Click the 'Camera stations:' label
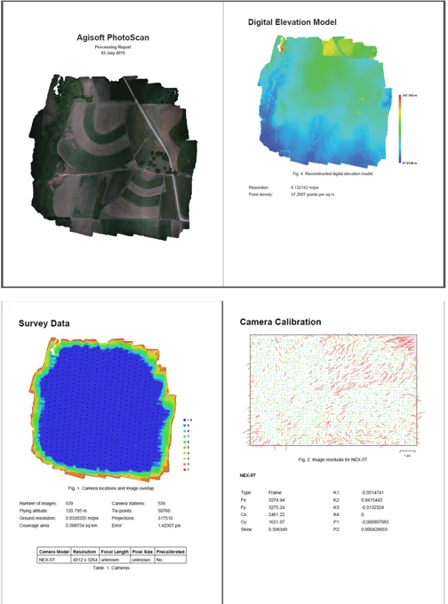The image size is (448, 604). [x=128, y=504]
